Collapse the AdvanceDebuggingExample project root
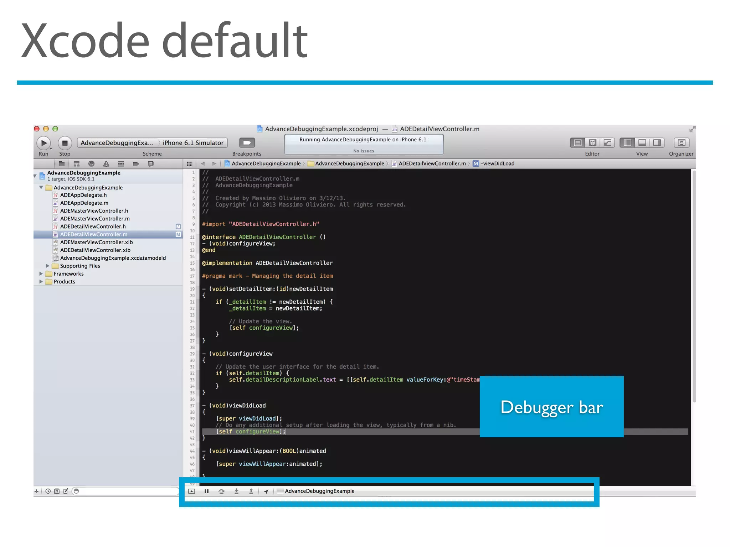 click(35, 176)
